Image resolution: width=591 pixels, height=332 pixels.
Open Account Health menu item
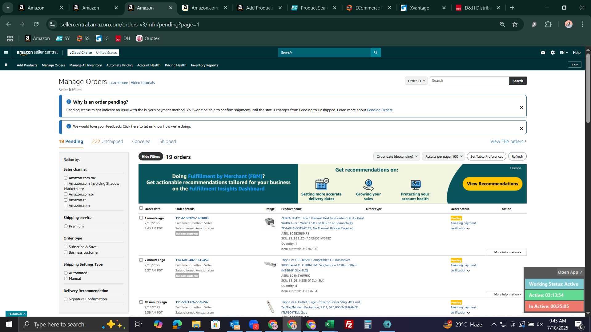149,65
